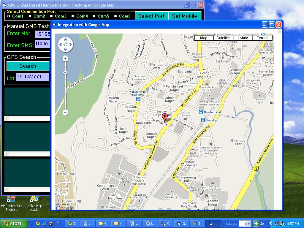Viewport: 304px width, 228px height.
Task: Click the Zoom slider handle on map
Action: pos(65,72)
